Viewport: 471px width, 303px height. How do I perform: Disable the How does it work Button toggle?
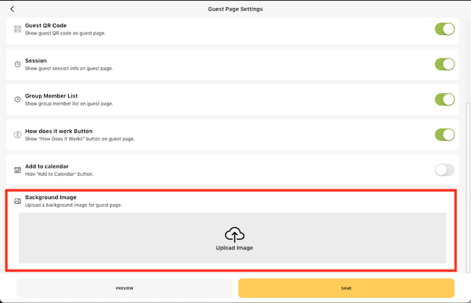pyautogui.click(x=445, y=135)
